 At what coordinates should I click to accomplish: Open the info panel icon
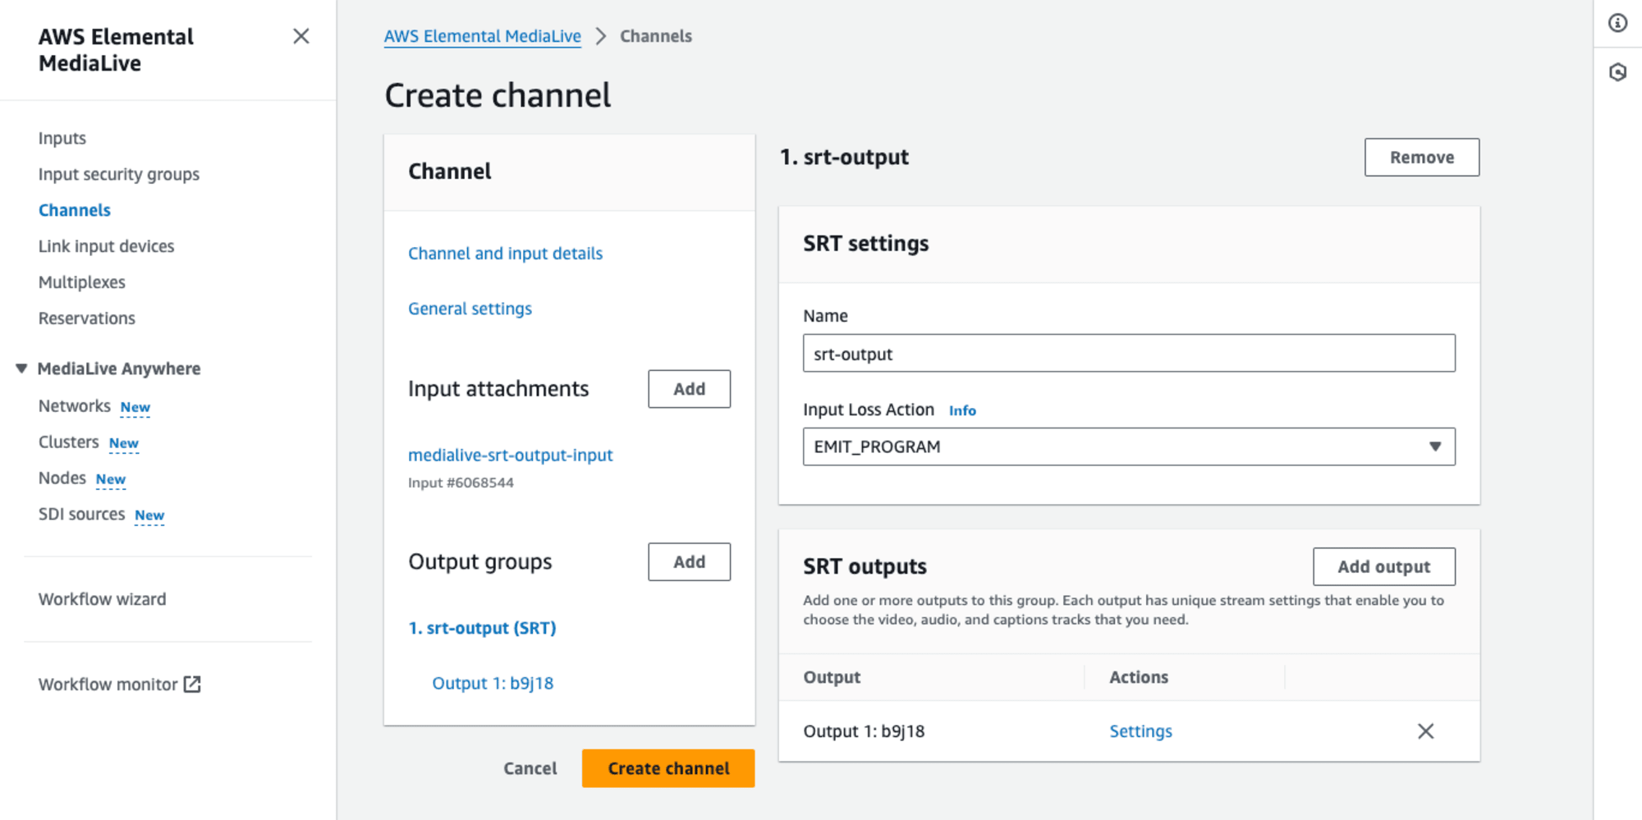pyautogui.click(x=1617, y=23)
